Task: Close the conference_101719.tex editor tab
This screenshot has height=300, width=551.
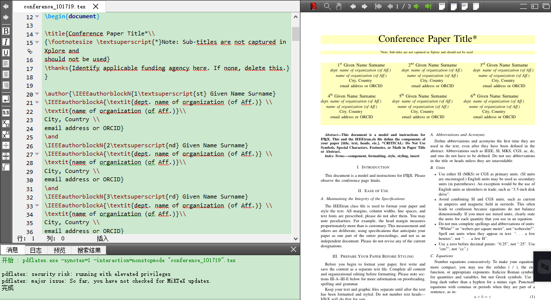Action: [x=96, y=7]
